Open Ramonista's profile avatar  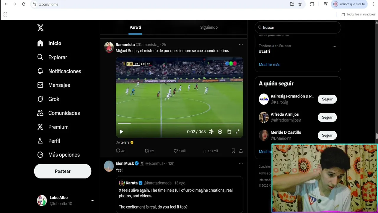coord(109,47)
